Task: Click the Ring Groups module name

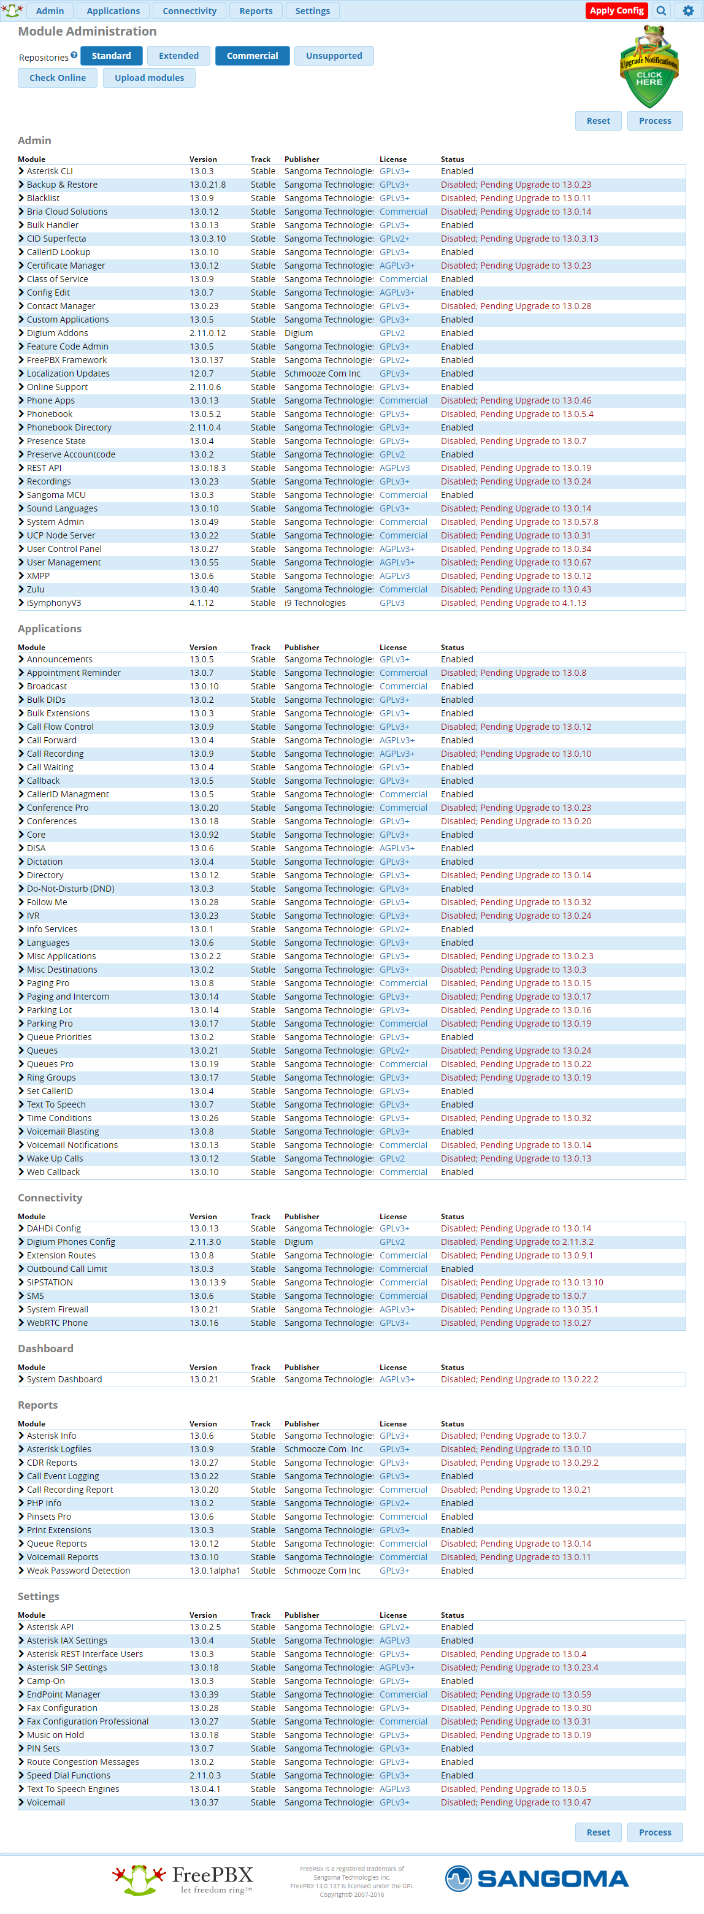Action: (x=52, y=1078)
